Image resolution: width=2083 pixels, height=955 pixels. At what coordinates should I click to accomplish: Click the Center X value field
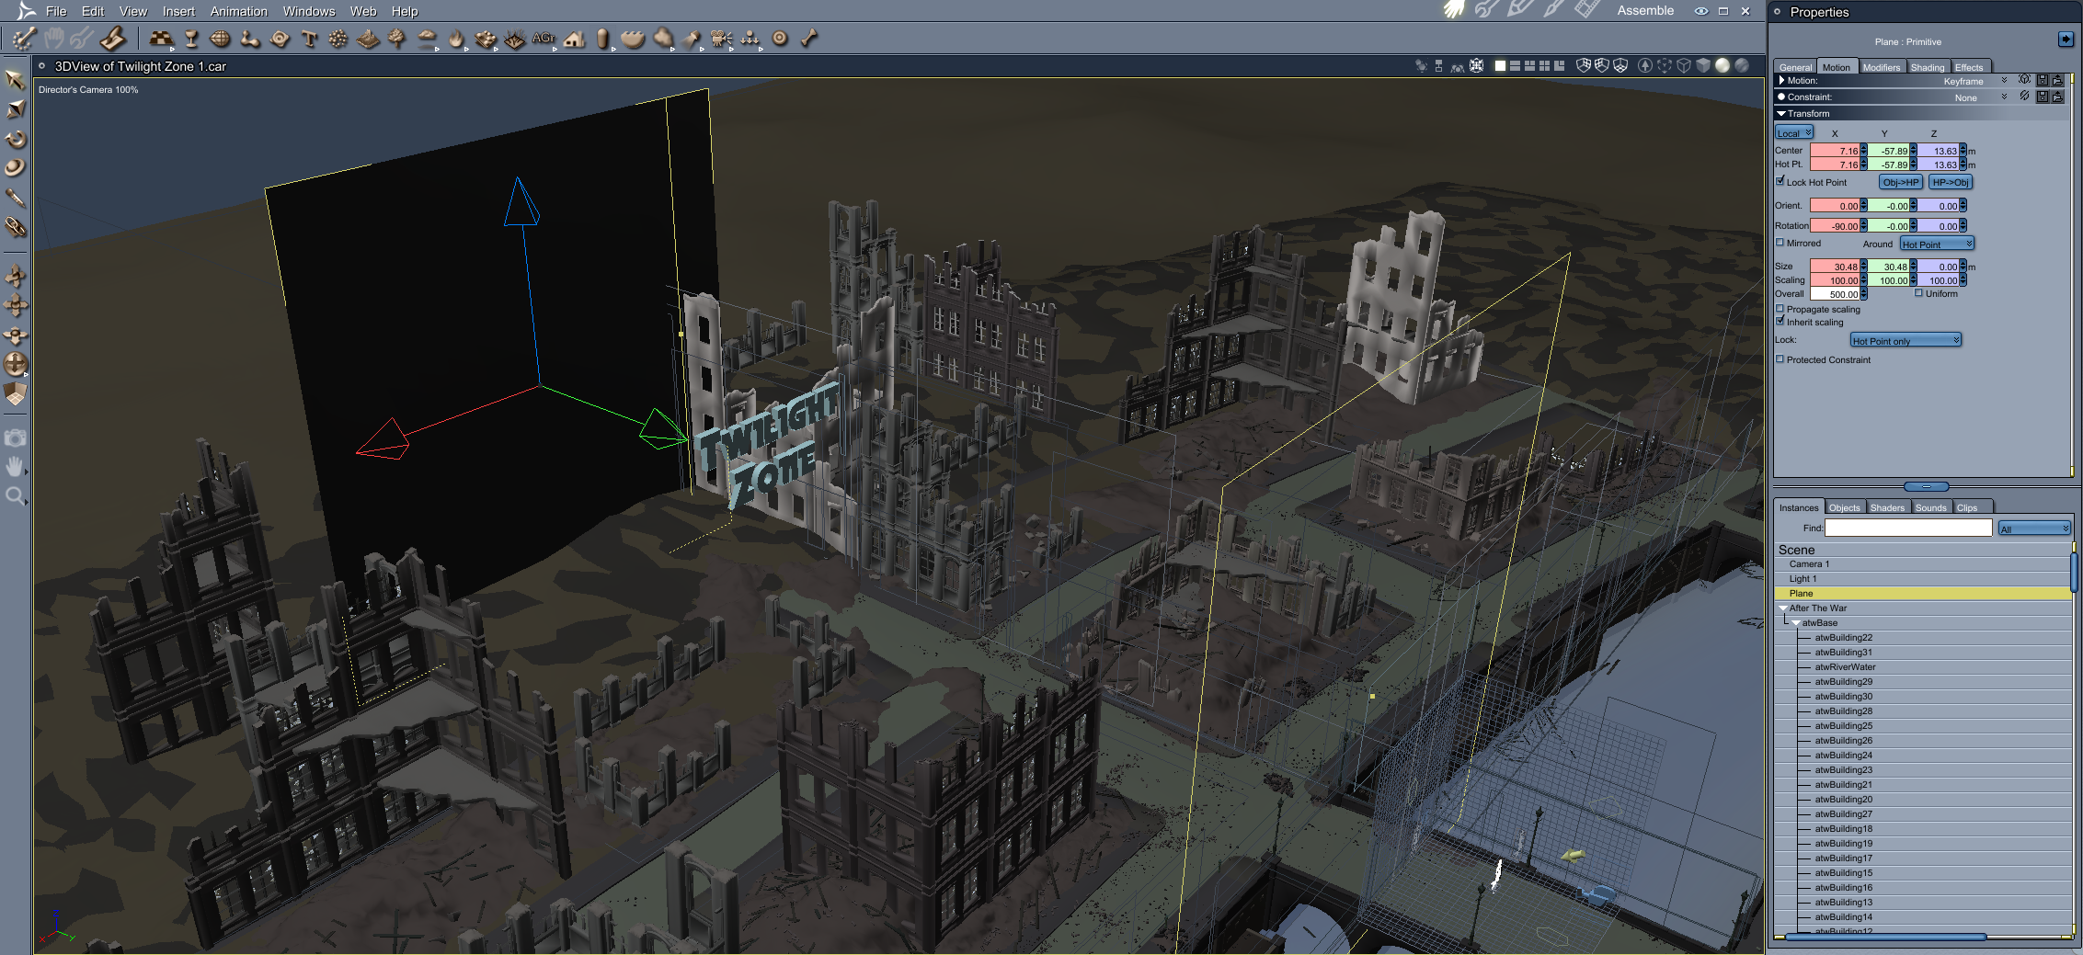[1835, 151]
